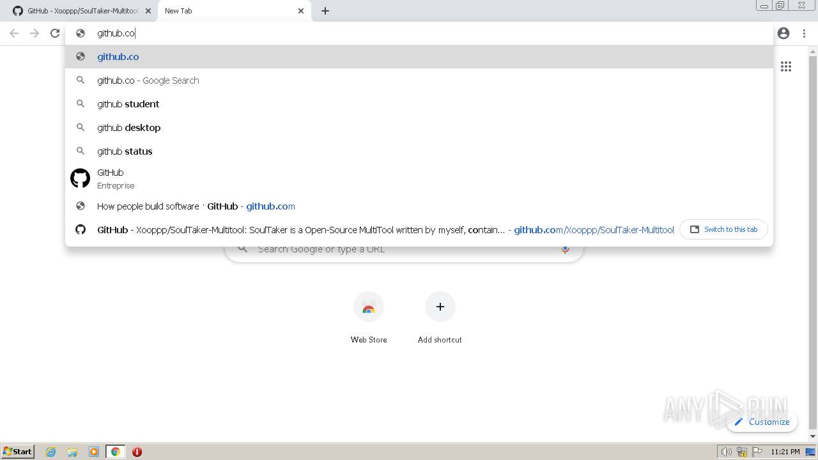This screenshot has height=460, width=818.
Task: Open the Chrome profile avatar menu
Action: 783,33
